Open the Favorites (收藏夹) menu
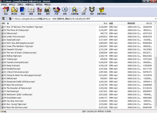Image resolution: width=157 pixels, height=113 pixels. [29, 4]
